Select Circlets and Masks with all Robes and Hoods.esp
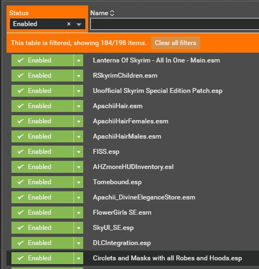This screenshot has width=259, height=269. click(167, 258)
